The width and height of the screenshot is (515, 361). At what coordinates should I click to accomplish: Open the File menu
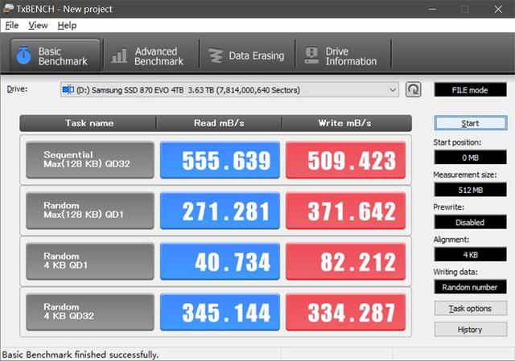[12, 25]
